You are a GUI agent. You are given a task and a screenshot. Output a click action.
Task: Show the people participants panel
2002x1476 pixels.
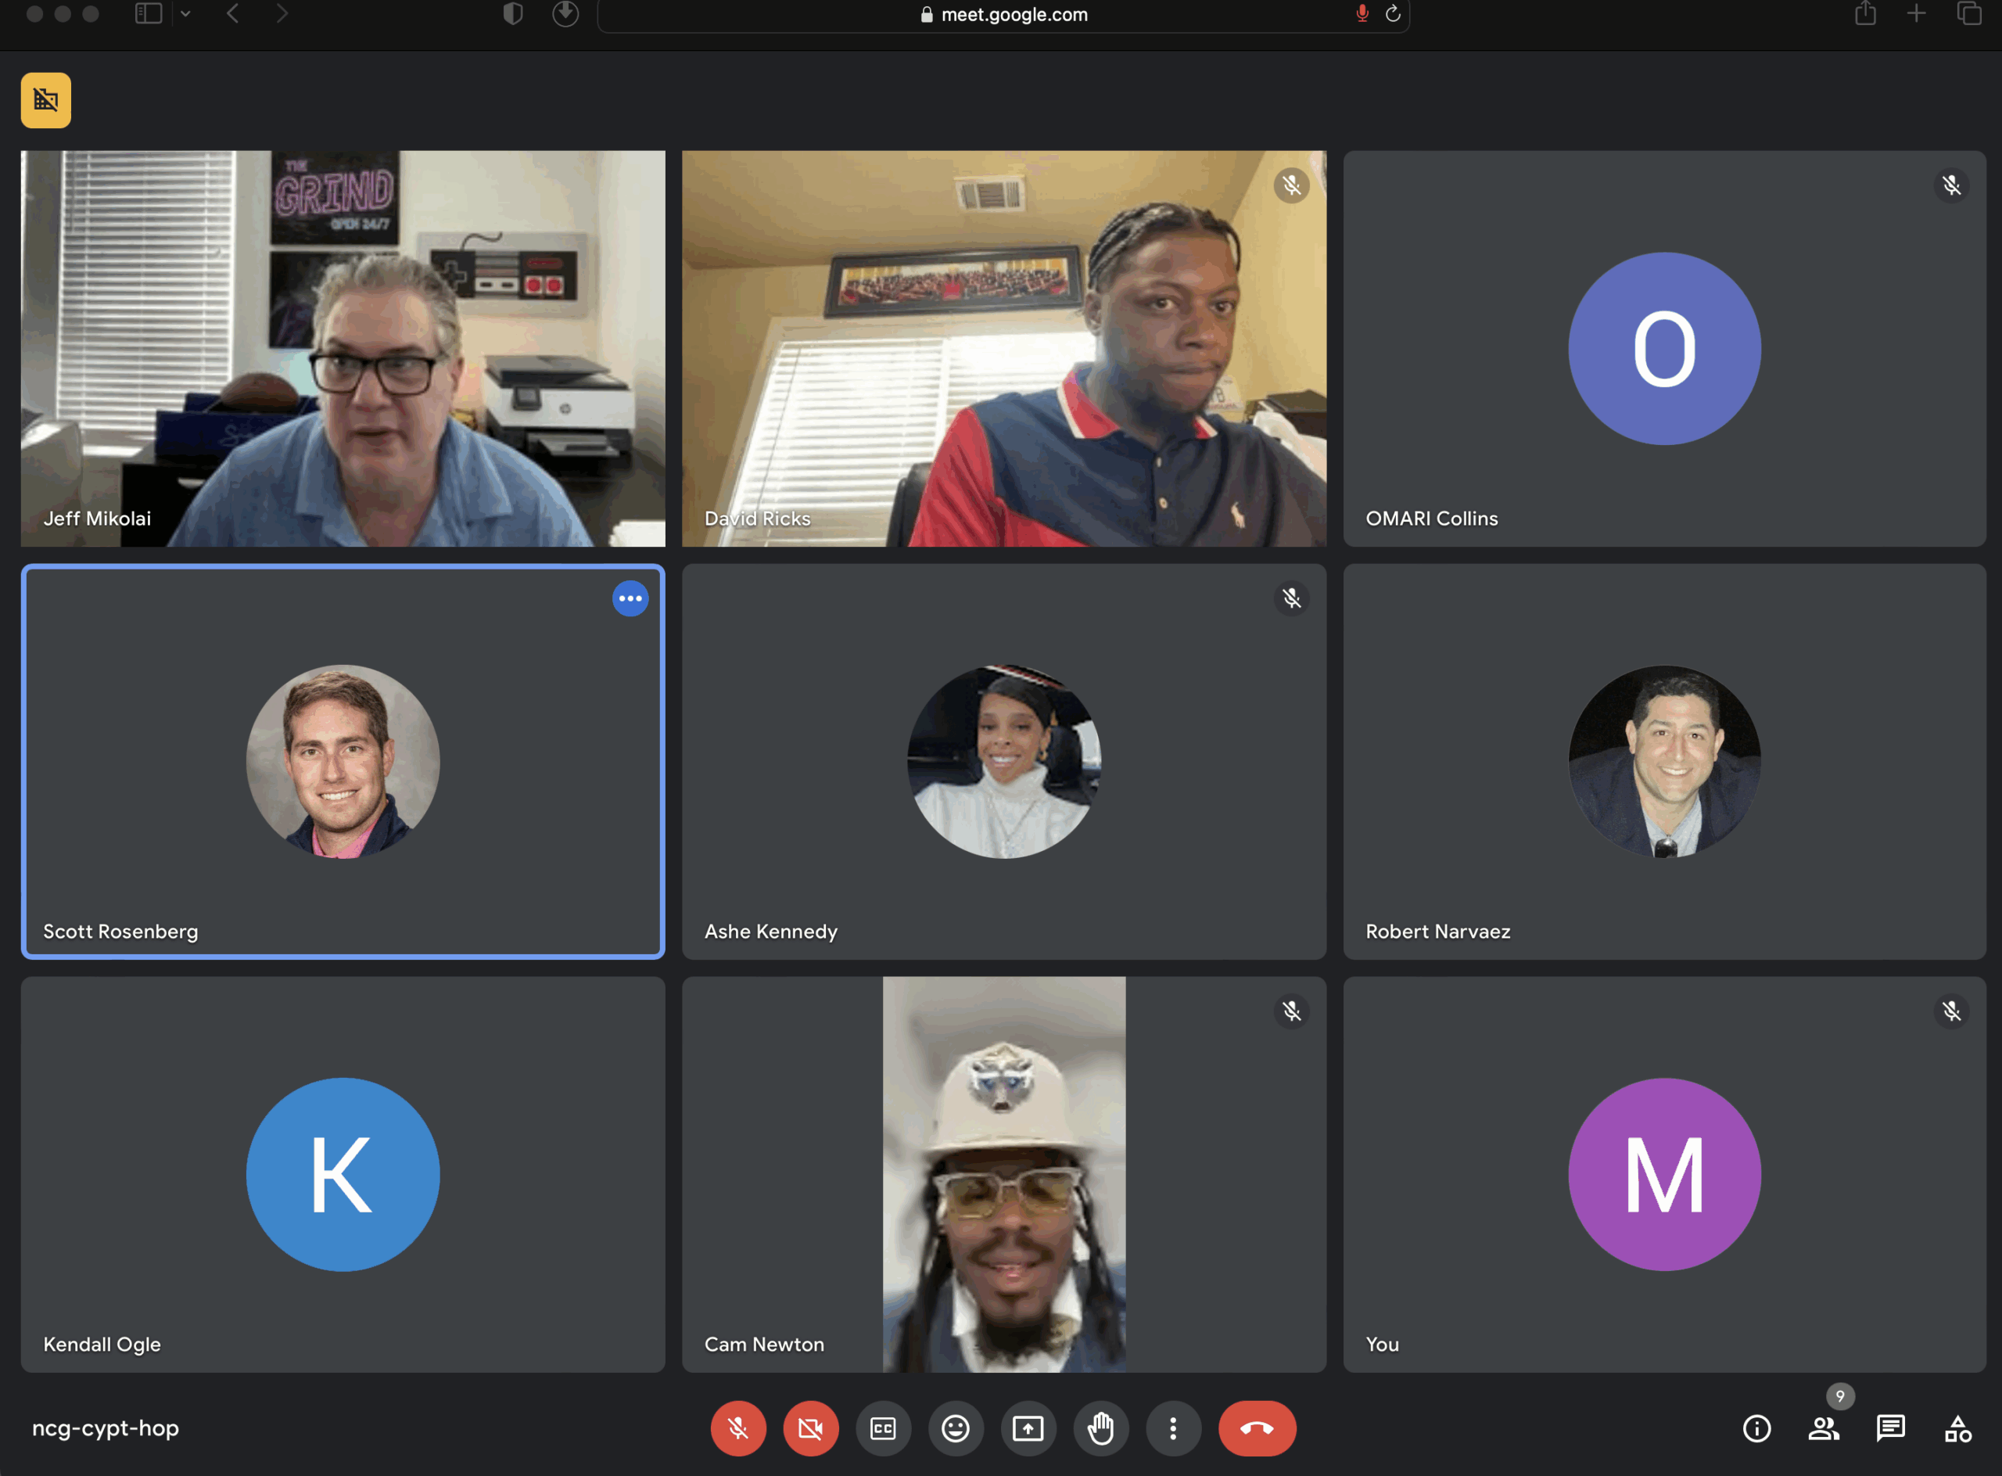click(x=1824, y=1428)
